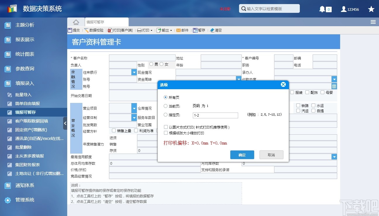
Task: Check 根据纸张大小缩放打印 scale to paper
Action: 166,133
